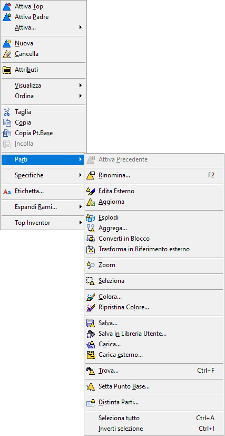Expand the Visualizza submenu arrow
225x436 pixels.
tap(81, 86)
